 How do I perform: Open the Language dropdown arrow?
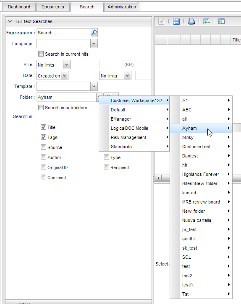94,44
